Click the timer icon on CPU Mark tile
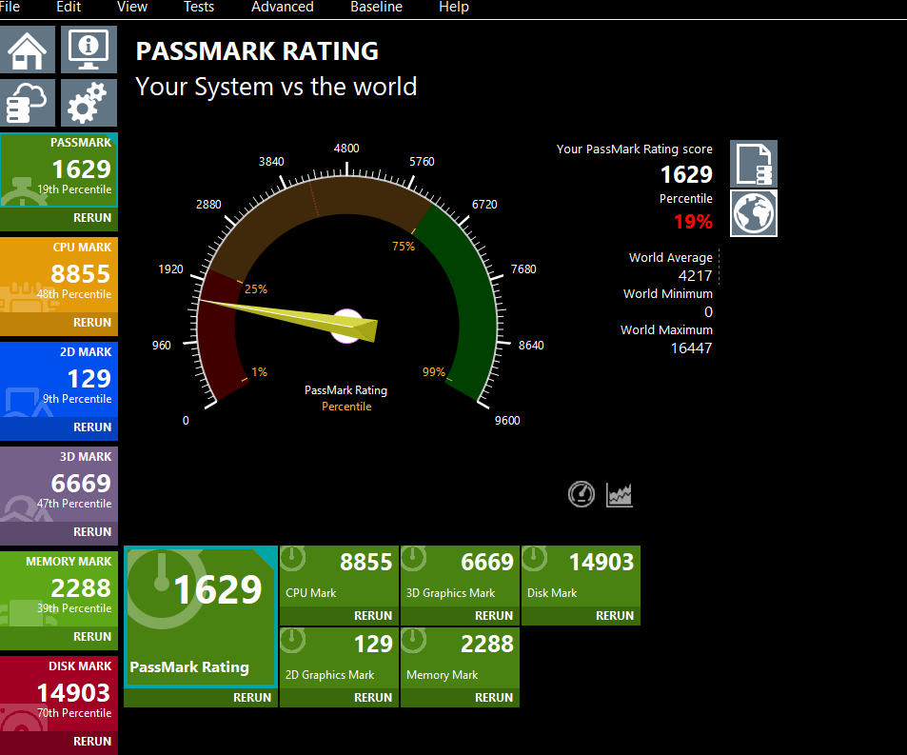This screenshot has width=907, height=755. [293, 559]
